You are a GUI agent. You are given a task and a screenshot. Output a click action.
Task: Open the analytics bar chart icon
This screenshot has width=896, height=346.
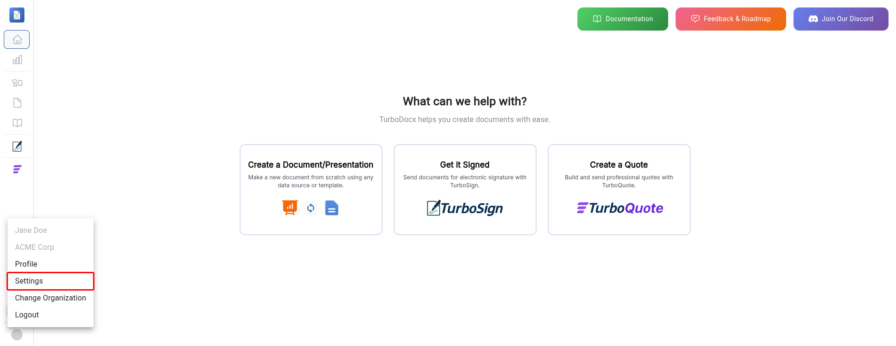point(17,60)
